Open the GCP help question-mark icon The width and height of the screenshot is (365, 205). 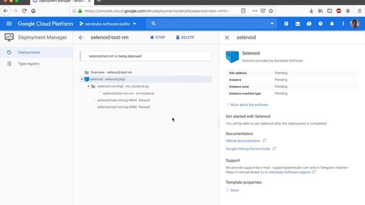point(321,24)
